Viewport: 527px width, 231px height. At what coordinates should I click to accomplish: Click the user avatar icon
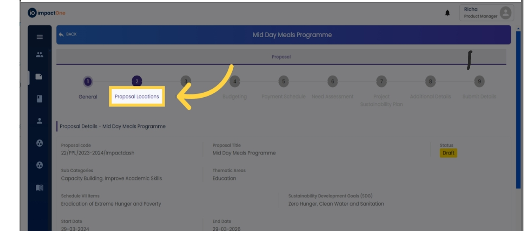(x=505, y=13)
